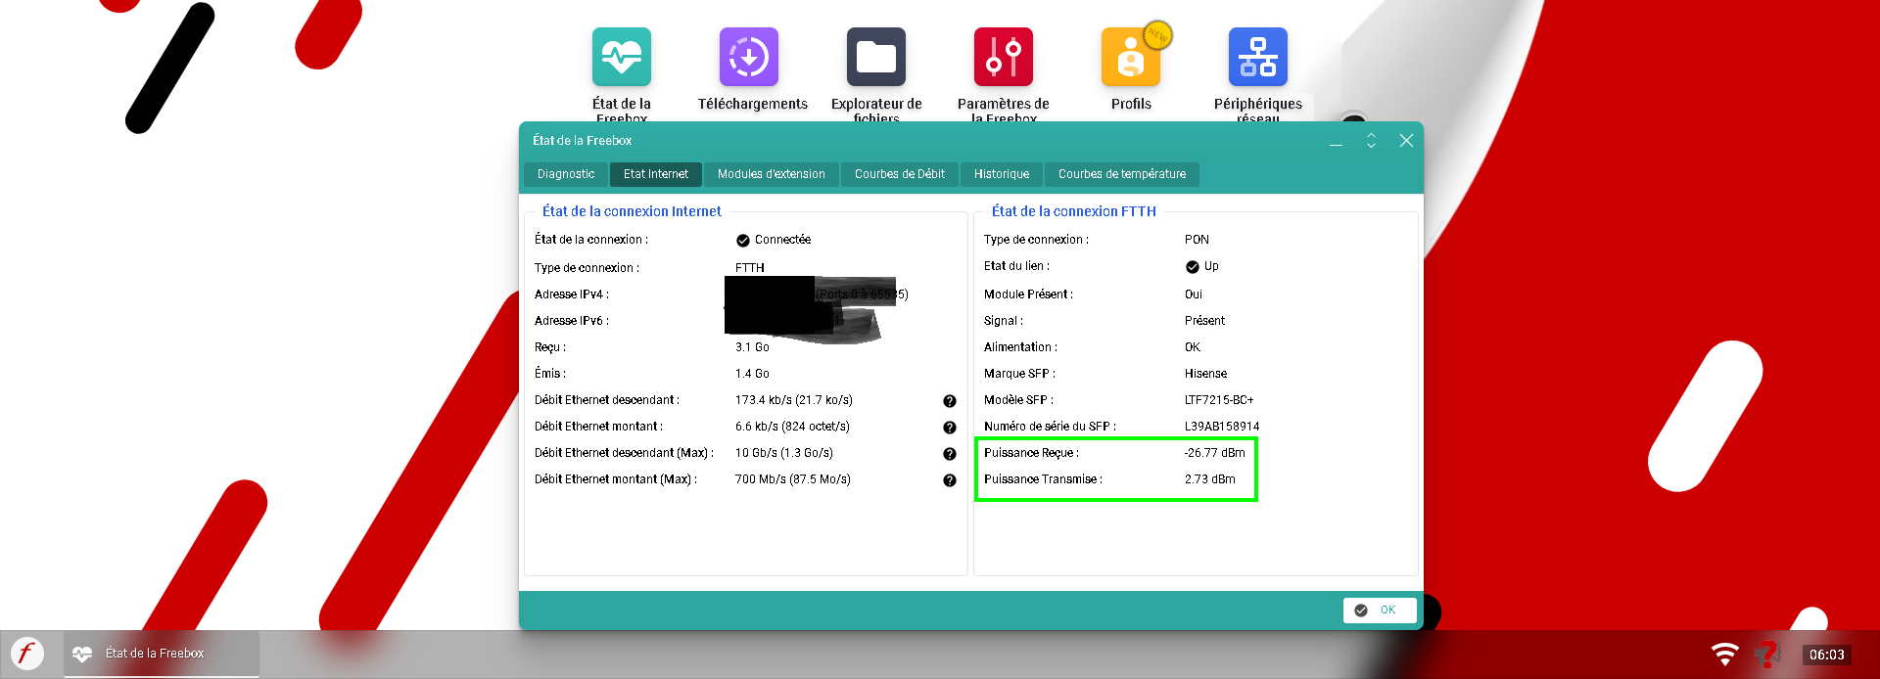1880x679 pixels.
Task: Click the État de la connexion FTTH heading
Action: pos(1074,211)
